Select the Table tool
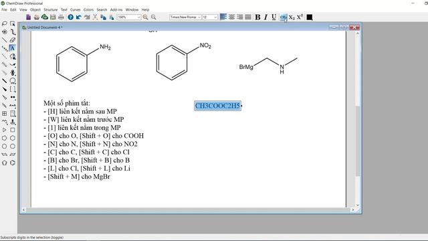The image size is (428, 241). click(5, 114)
